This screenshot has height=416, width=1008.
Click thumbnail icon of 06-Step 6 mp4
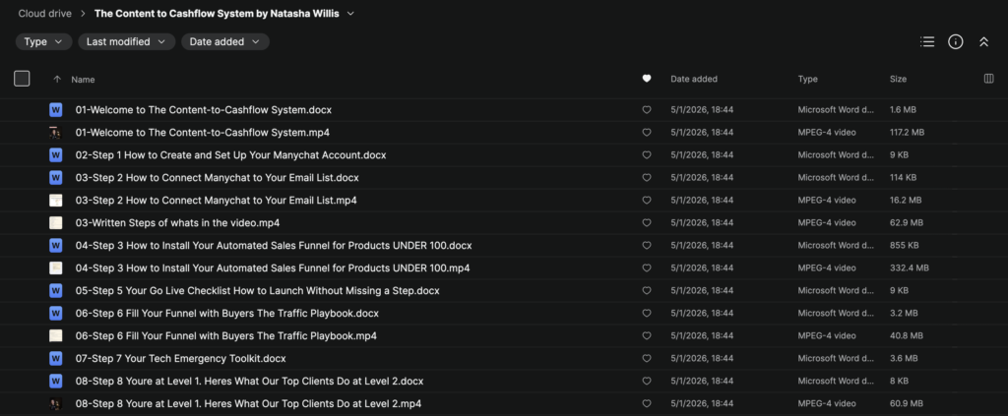[x=56, y=335]
